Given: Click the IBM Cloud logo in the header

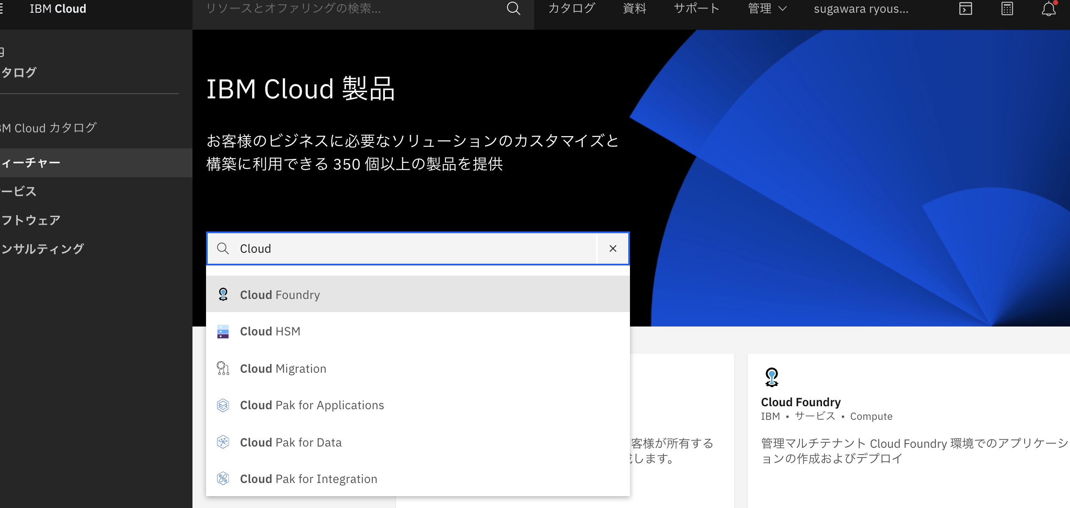Looking at the screenshot, I should tap(58, 8).
